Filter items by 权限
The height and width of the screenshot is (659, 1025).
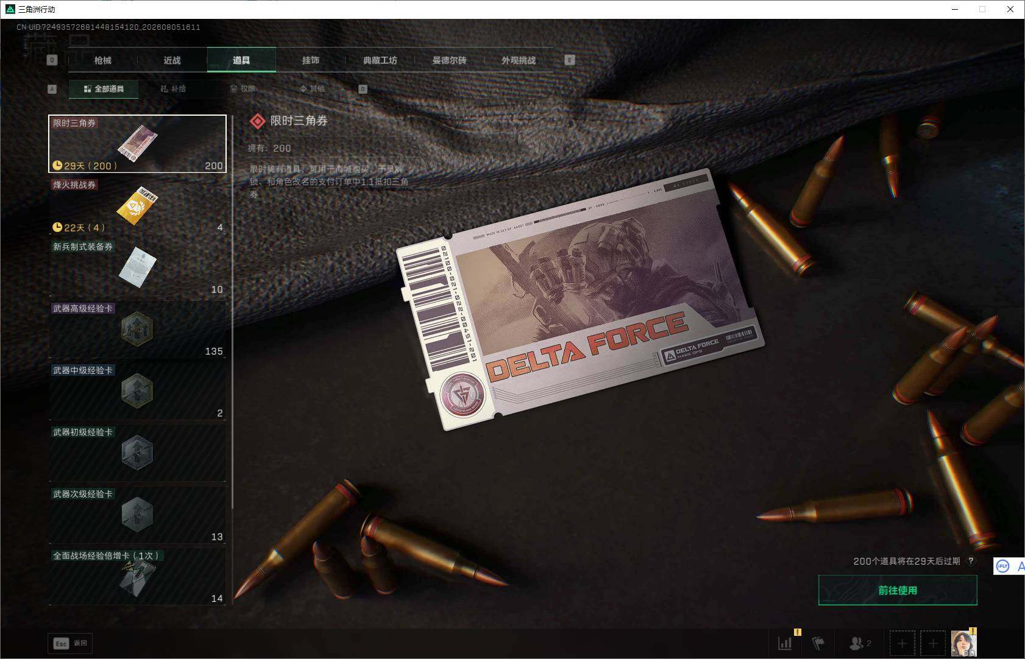pyautogui.click(x=243, y=89)
